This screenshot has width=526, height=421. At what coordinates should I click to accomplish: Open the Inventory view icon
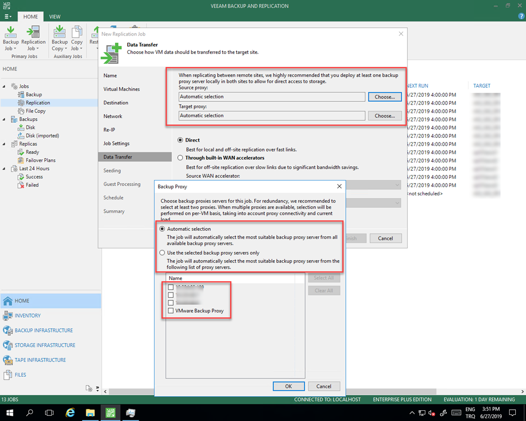[8, 316]
